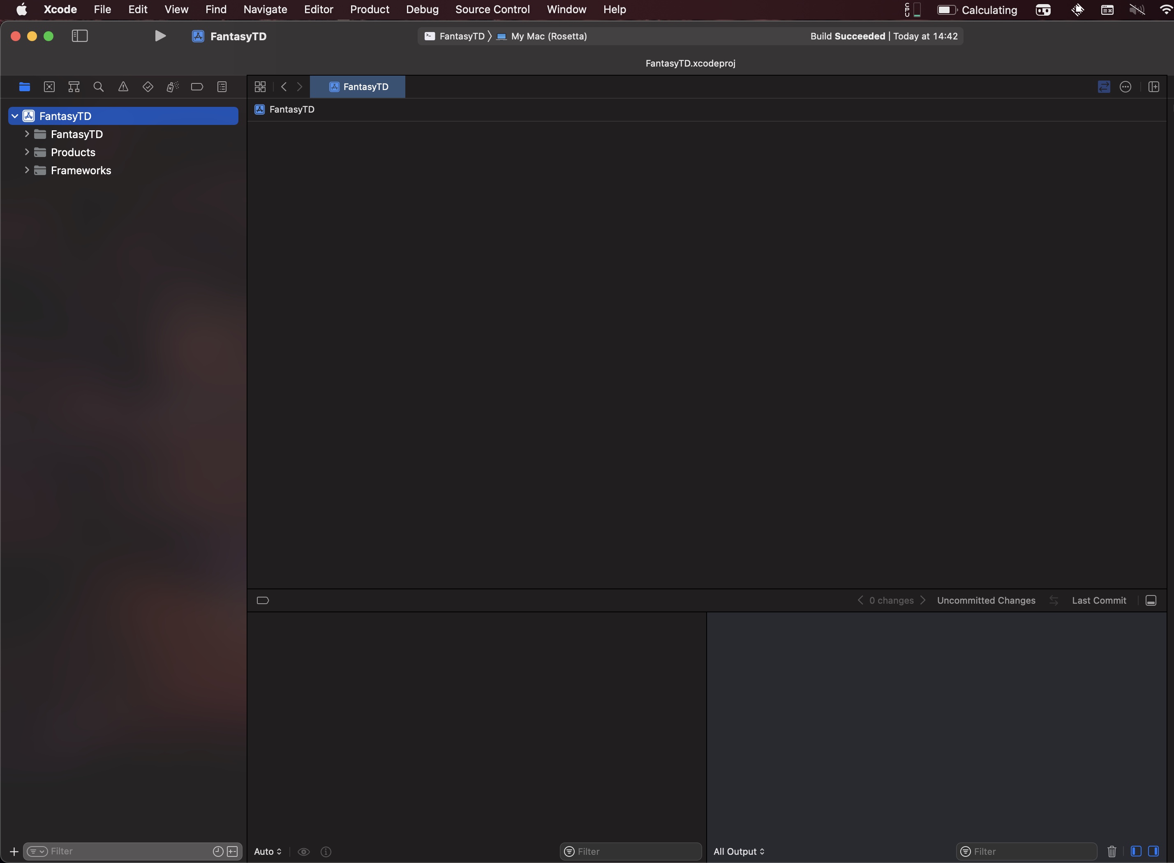1174x863 pixels.
Task: Open the Test navigator diamond icon
Action: click(x=148, y=87)
